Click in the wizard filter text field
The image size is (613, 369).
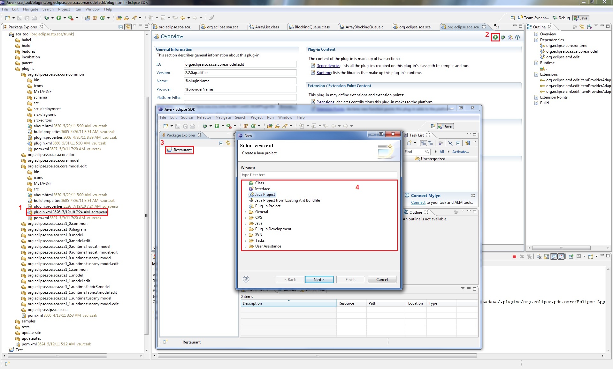(x=319, y=175)
